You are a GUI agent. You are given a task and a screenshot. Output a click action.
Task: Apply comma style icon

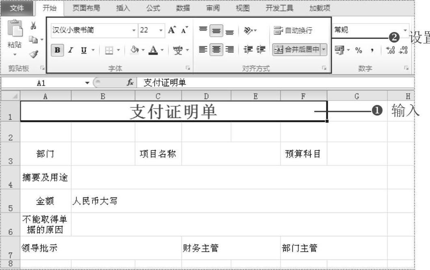point(372,50)
